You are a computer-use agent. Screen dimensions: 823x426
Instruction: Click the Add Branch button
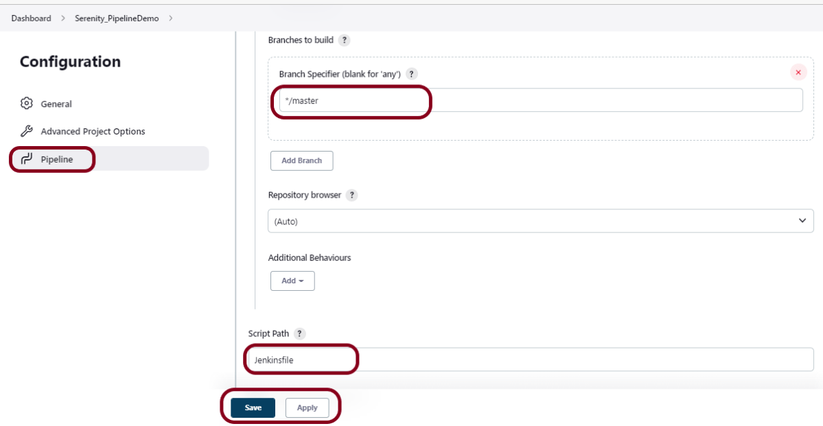click(x=301, y=161)
